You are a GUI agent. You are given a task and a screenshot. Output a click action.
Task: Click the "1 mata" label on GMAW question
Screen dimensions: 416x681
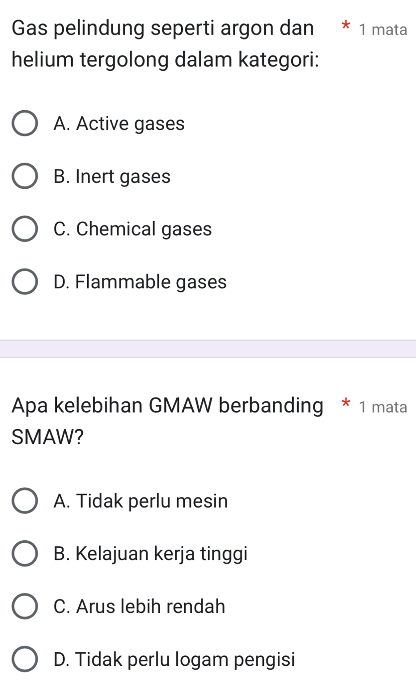(383, 407)
